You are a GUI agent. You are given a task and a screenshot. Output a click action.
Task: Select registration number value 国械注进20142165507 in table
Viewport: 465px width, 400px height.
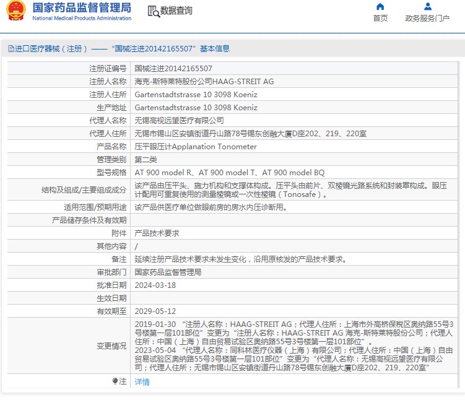tap(173, 69)
